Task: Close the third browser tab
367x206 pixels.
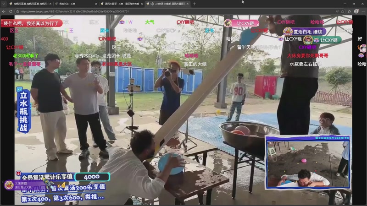Action: [142, 4]
